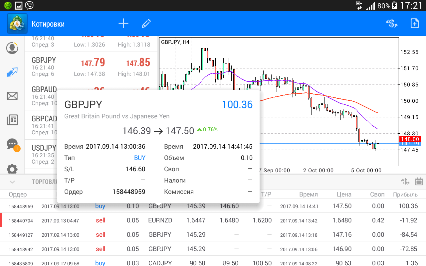Screen dimensions: 426x266
Task: Select order 158440794 EURNZD sell row
Action: 213,220
